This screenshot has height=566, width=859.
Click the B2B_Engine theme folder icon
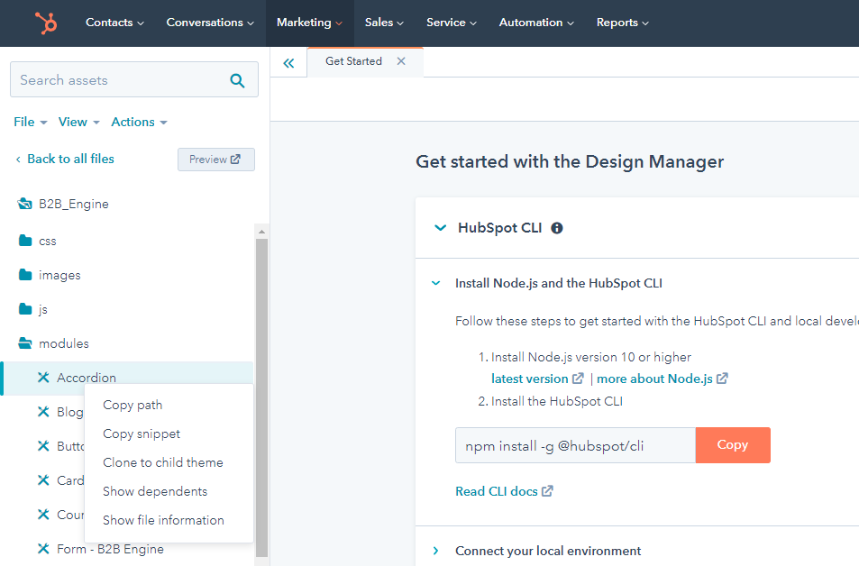24,204
